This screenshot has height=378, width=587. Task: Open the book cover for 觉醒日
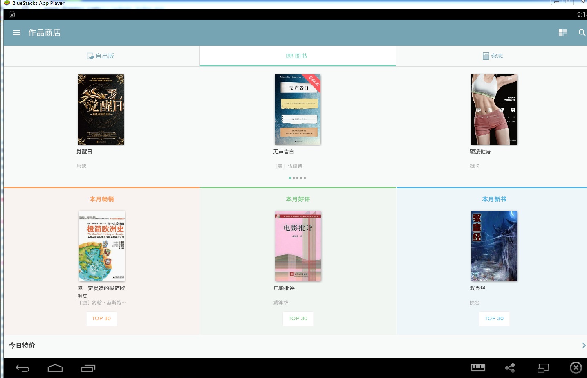coord(101,110)
